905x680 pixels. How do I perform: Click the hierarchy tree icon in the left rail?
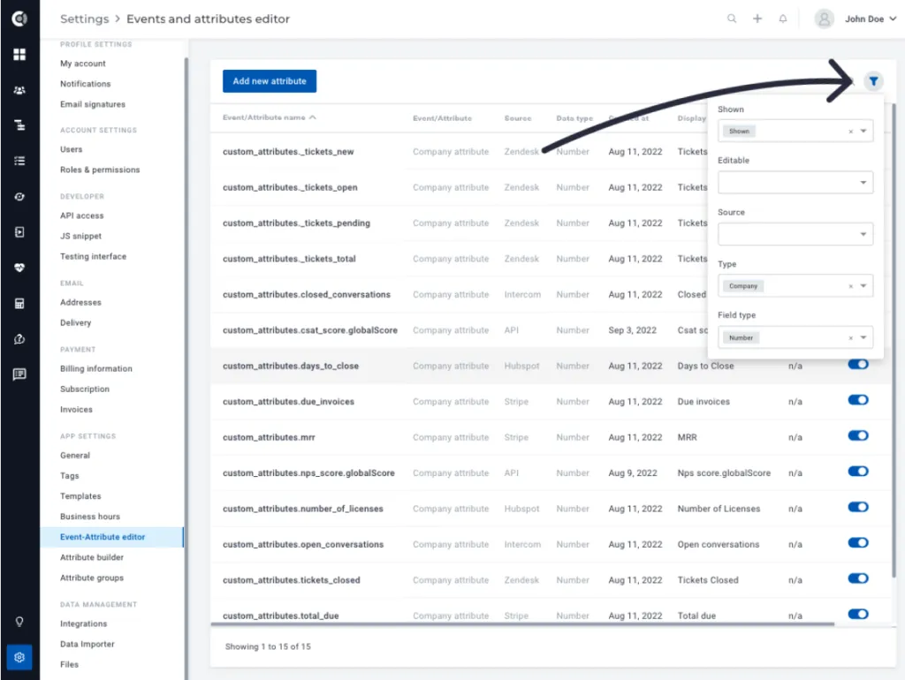pyautogui.click(x=19, y=125)
